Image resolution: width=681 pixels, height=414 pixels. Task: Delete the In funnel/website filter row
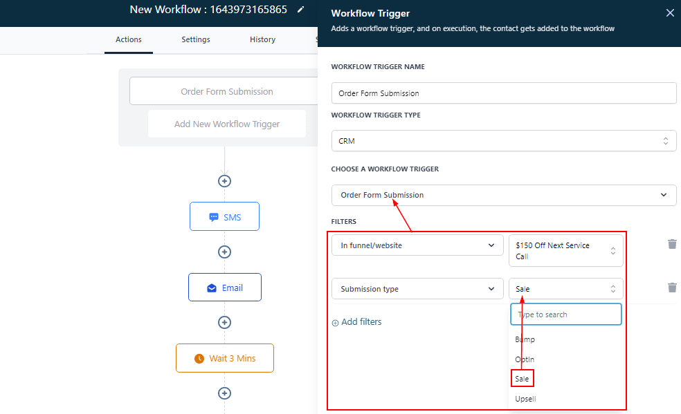(x=672, y=244)
